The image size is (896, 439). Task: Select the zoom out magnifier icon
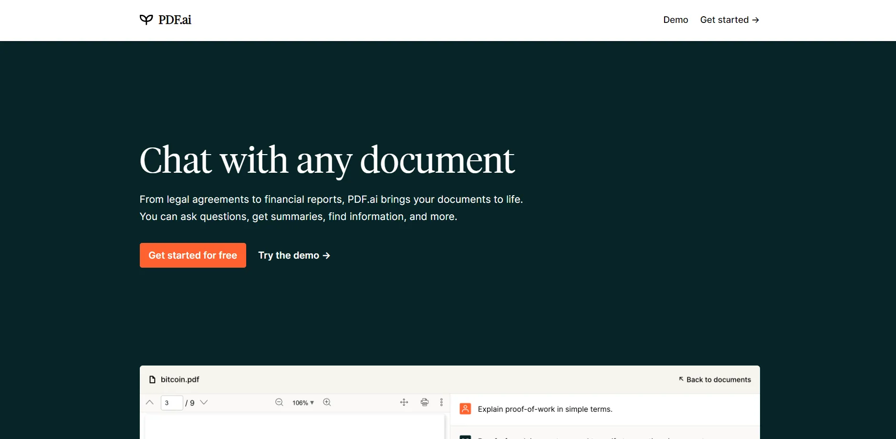click(279, 402)
